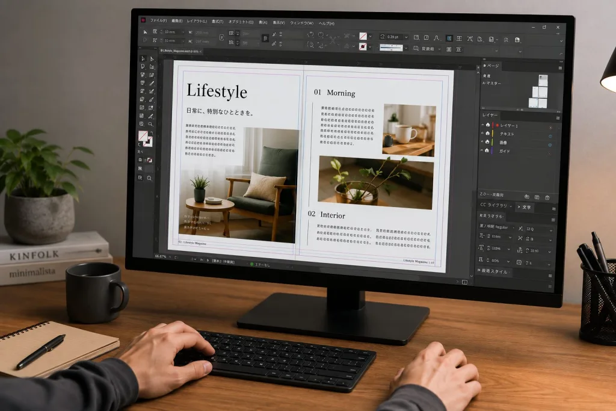616x411 pixels.
Task: Click the 66.67% zoom level field
Action: [160, 256]
